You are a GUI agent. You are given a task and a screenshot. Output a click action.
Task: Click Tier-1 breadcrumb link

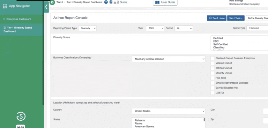(59, 2)
